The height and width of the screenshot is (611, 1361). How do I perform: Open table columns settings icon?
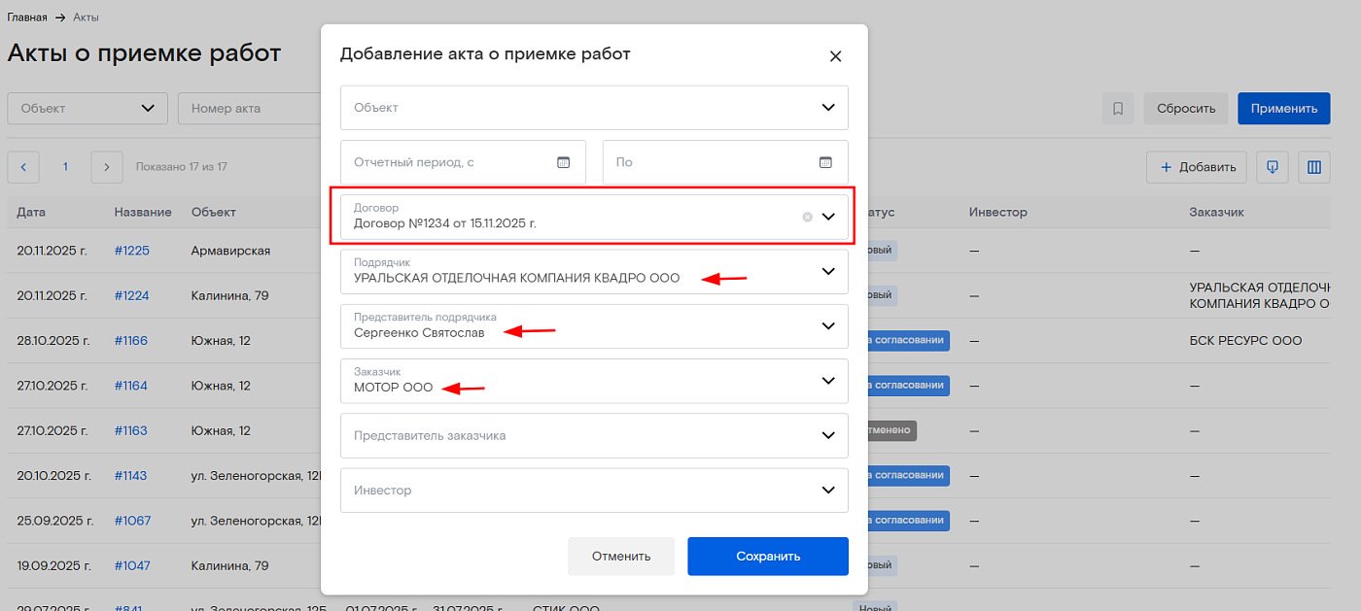tap(1314, 167)
